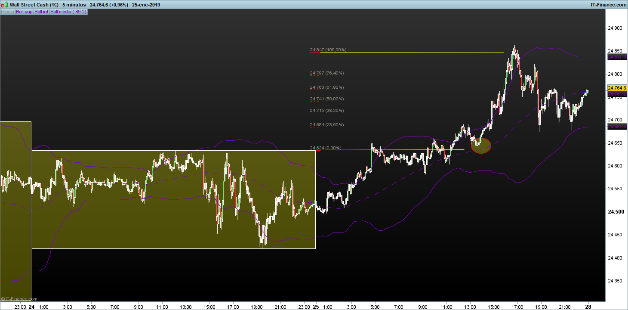Select the red ellipse drawn on the chart
This screenshot has height=310, width=628.
pos(481,146)
